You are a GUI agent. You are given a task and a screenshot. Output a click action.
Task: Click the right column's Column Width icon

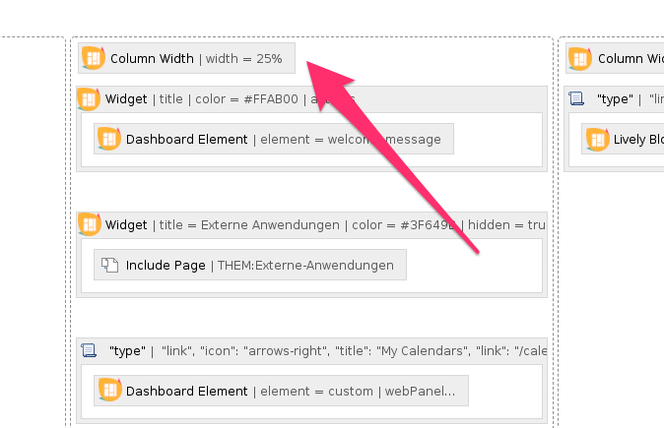581,58
